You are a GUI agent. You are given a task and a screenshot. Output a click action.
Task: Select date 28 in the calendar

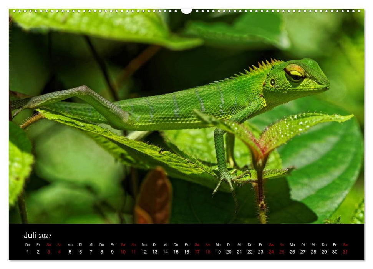[313, 252]
